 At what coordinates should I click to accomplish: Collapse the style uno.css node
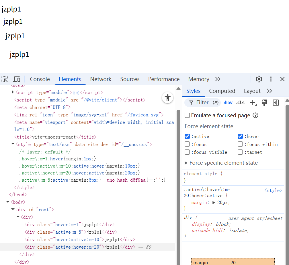click(x=13, y=144)
